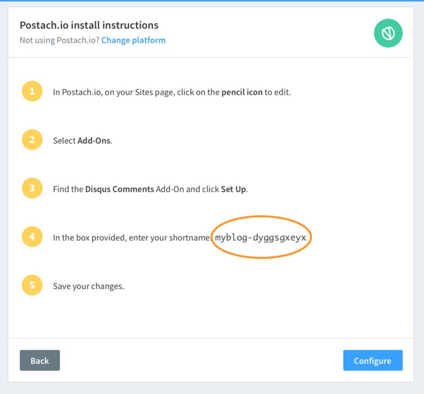Click "In the box provided" instruction text
The image size is (424, 394).
pos(88,238)
